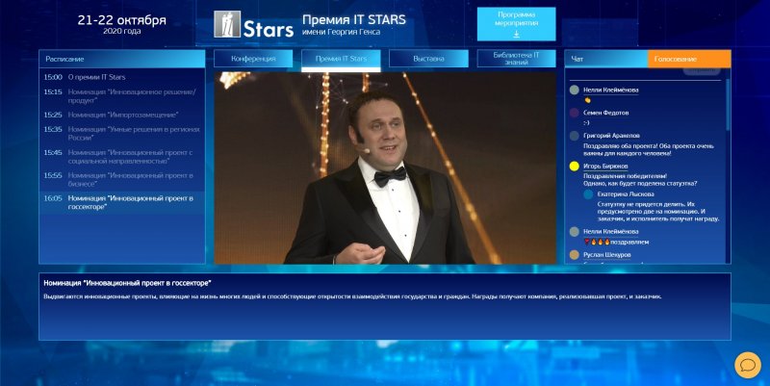Click Семен Федотов's purple avatar

[x=574, y=113]
